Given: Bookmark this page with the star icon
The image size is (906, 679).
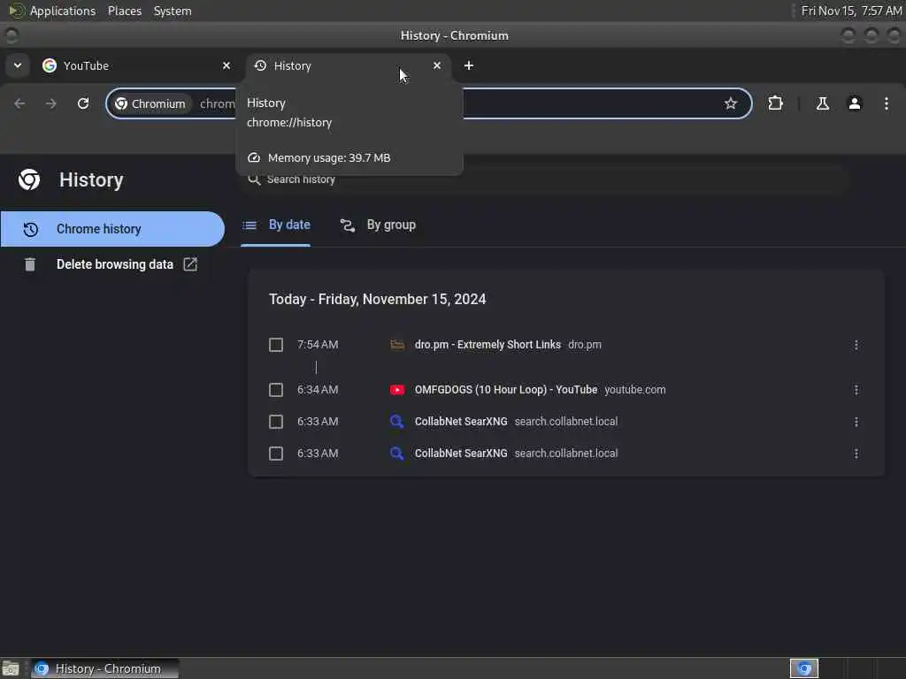Looking at the screenshot, I should coord(730,103).
